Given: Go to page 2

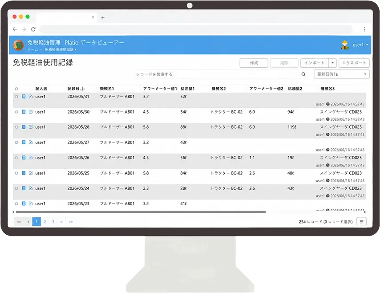Looking at the screenshot, I should tap(45, 222).
